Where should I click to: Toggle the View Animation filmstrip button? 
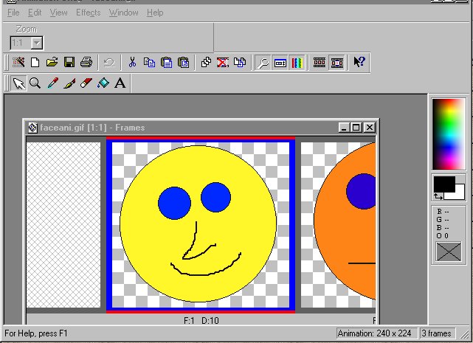click(337, 63)
